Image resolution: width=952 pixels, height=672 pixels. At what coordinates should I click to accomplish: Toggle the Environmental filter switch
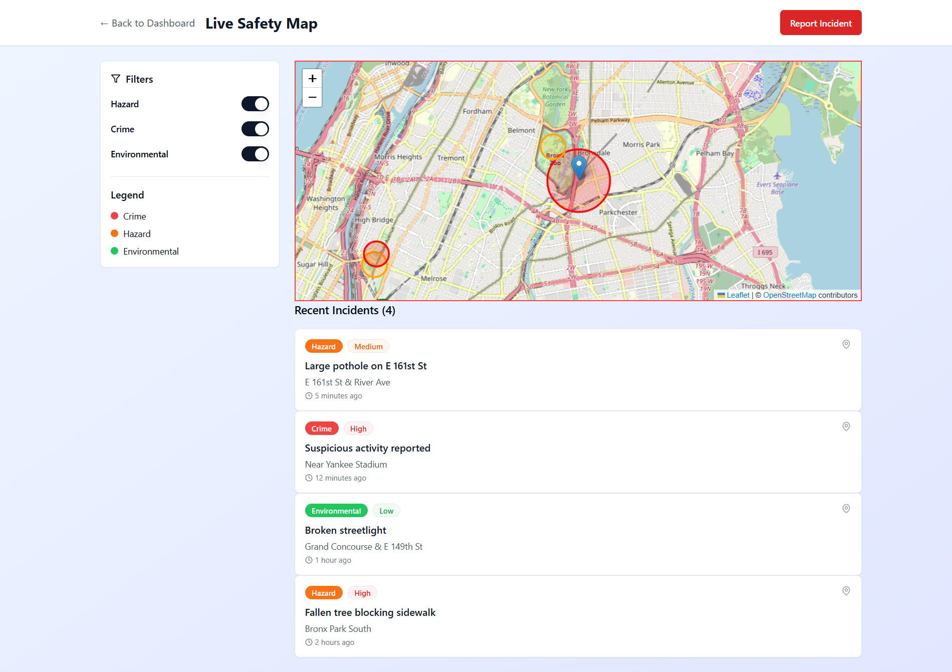(255, 154)
